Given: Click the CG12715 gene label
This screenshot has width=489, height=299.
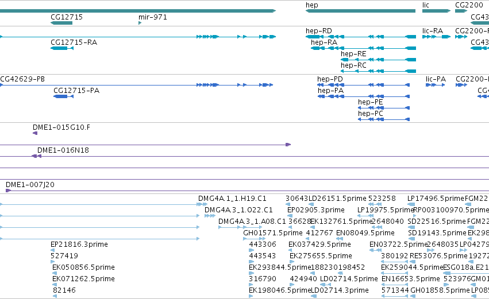Looking at the screenshot, I should click(x=67, y=17).
